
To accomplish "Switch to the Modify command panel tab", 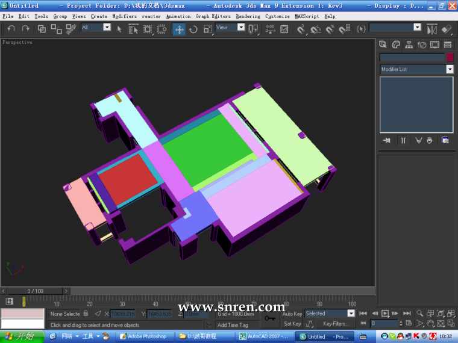I will coord(396,45).
